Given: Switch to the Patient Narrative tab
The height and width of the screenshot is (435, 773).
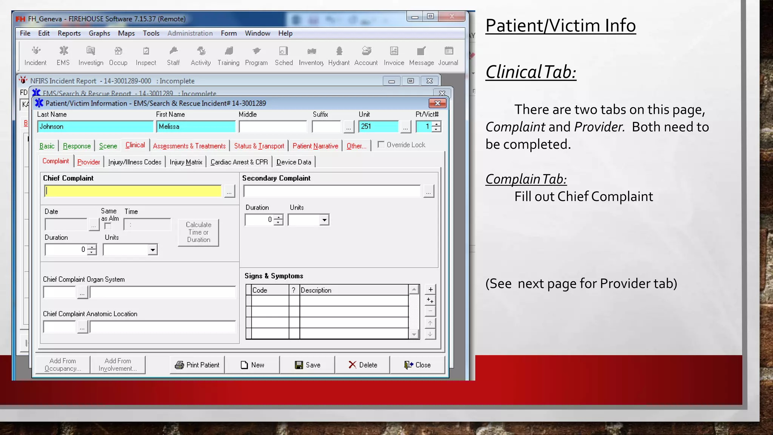Looking at the screenshot, I should [315, 146].
